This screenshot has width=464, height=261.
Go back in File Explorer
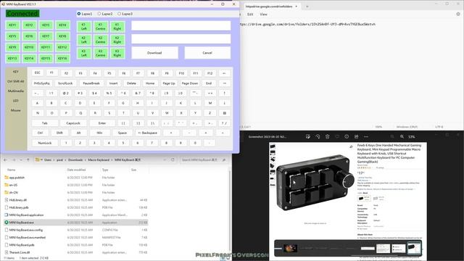pyautogui.click(x=5, y=159)
